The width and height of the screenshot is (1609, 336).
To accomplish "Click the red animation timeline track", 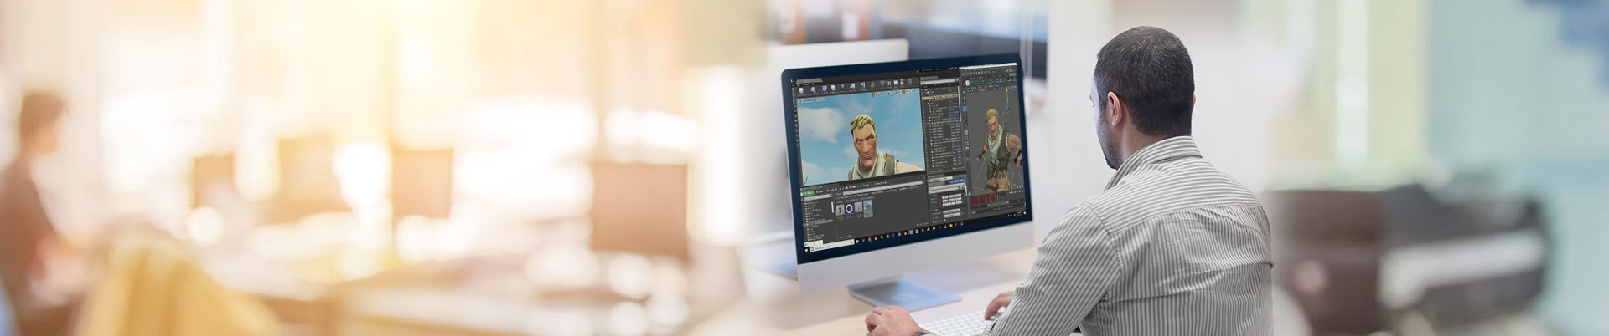I will point(984,198).
